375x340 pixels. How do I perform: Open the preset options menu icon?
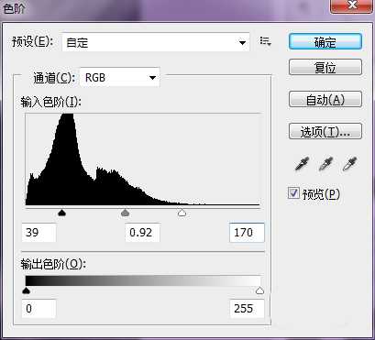point(265,41)
